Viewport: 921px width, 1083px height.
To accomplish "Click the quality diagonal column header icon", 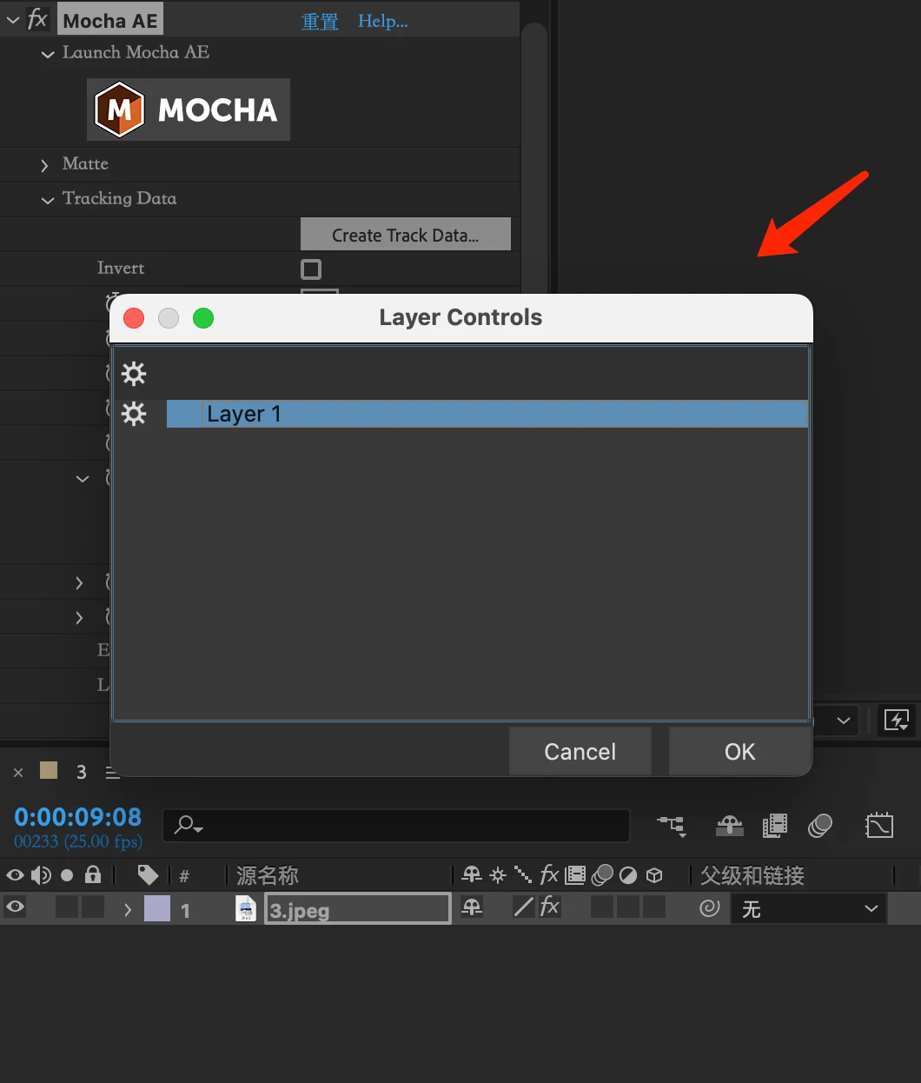I will pos(523,874).
